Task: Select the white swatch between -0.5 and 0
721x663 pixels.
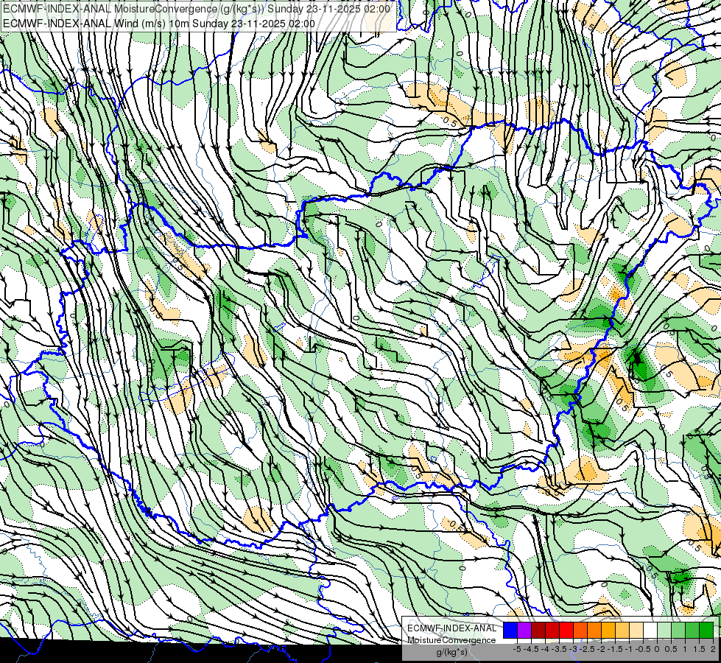Action: coord(650,630)
